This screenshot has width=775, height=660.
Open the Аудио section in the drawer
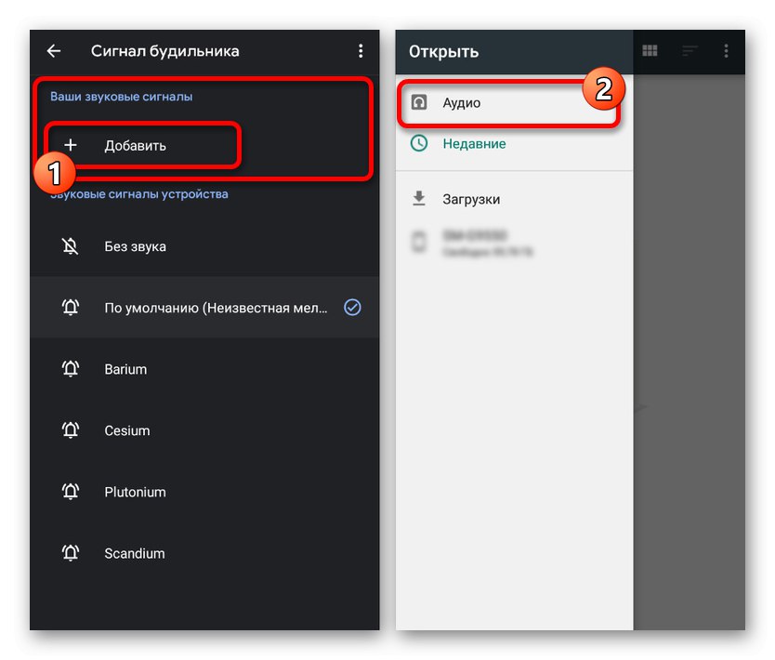(x=462, y=102)
